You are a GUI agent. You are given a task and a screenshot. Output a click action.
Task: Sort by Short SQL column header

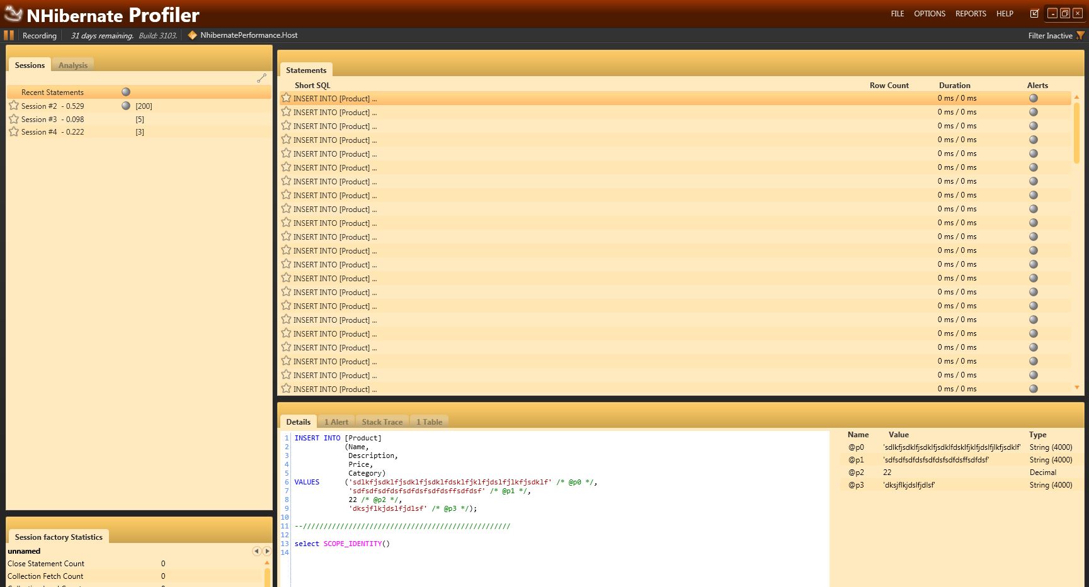click(x=312, y=85)
